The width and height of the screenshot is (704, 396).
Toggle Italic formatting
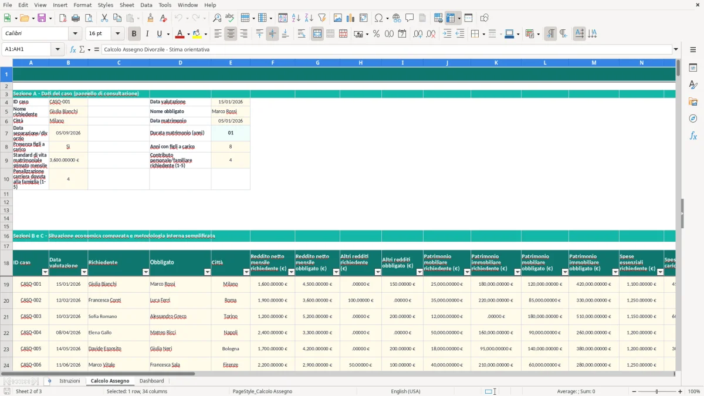pos(147,34)
